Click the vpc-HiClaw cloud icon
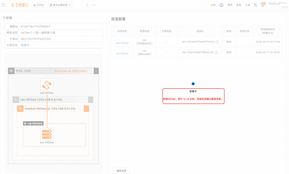Screen dimensions: 289x174 pyautogui.click(x=16, y=99)
